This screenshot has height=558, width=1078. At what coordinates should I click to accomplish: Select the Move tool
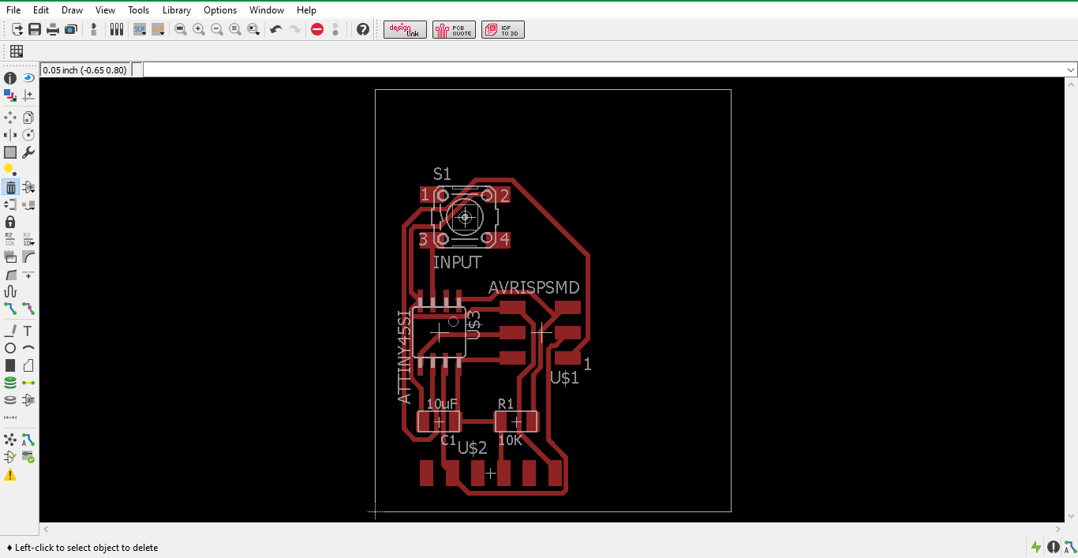(x=10, y=118)
